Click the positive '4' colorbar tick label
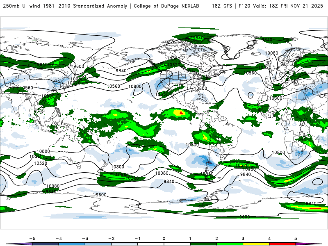This screenshot has height=246, width=328. [269, 239]
